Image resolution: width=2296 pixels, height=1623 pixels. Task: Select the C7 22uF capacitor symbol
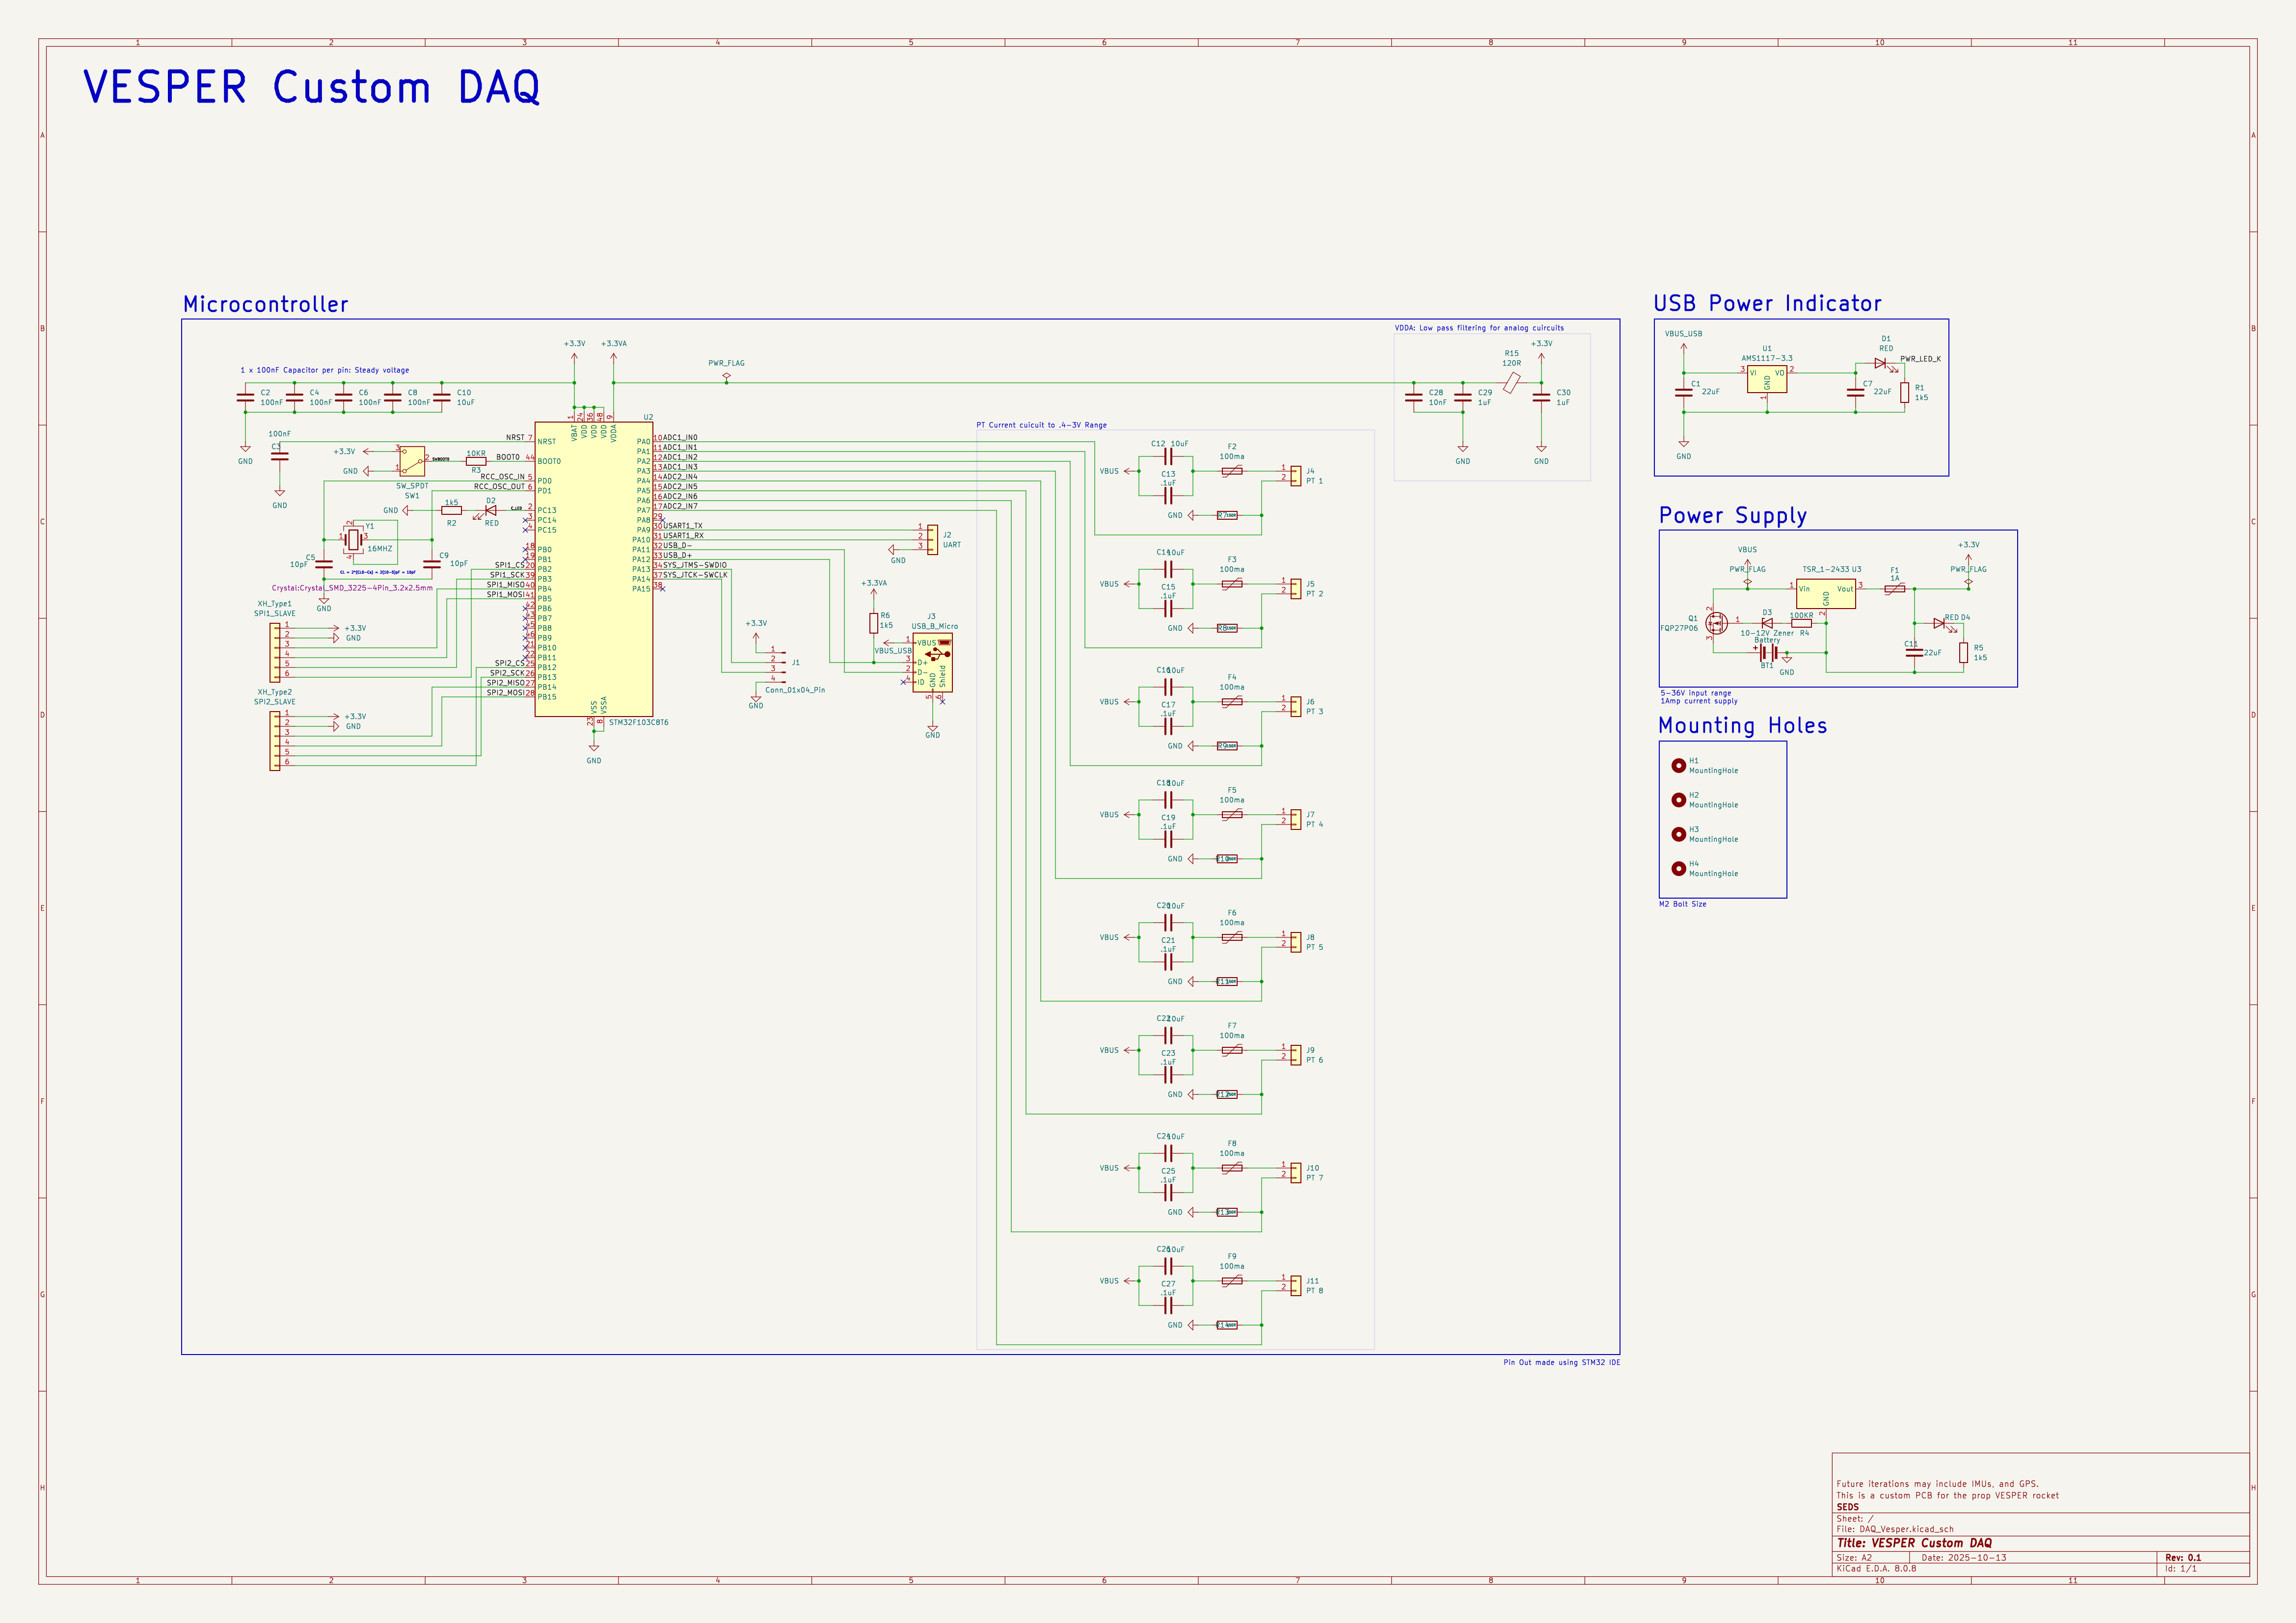click(x=1855, y=392)
